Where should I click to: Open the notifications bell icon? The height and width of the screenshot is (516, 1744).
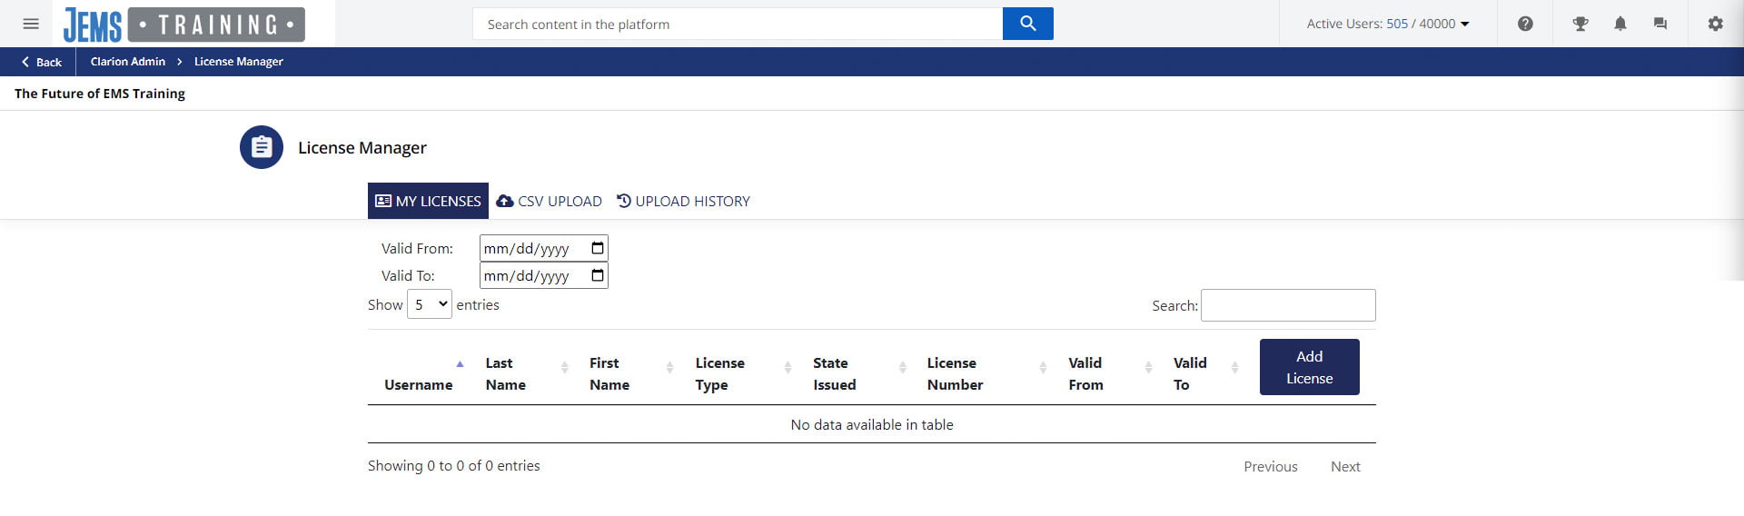tap(1620, 24)
